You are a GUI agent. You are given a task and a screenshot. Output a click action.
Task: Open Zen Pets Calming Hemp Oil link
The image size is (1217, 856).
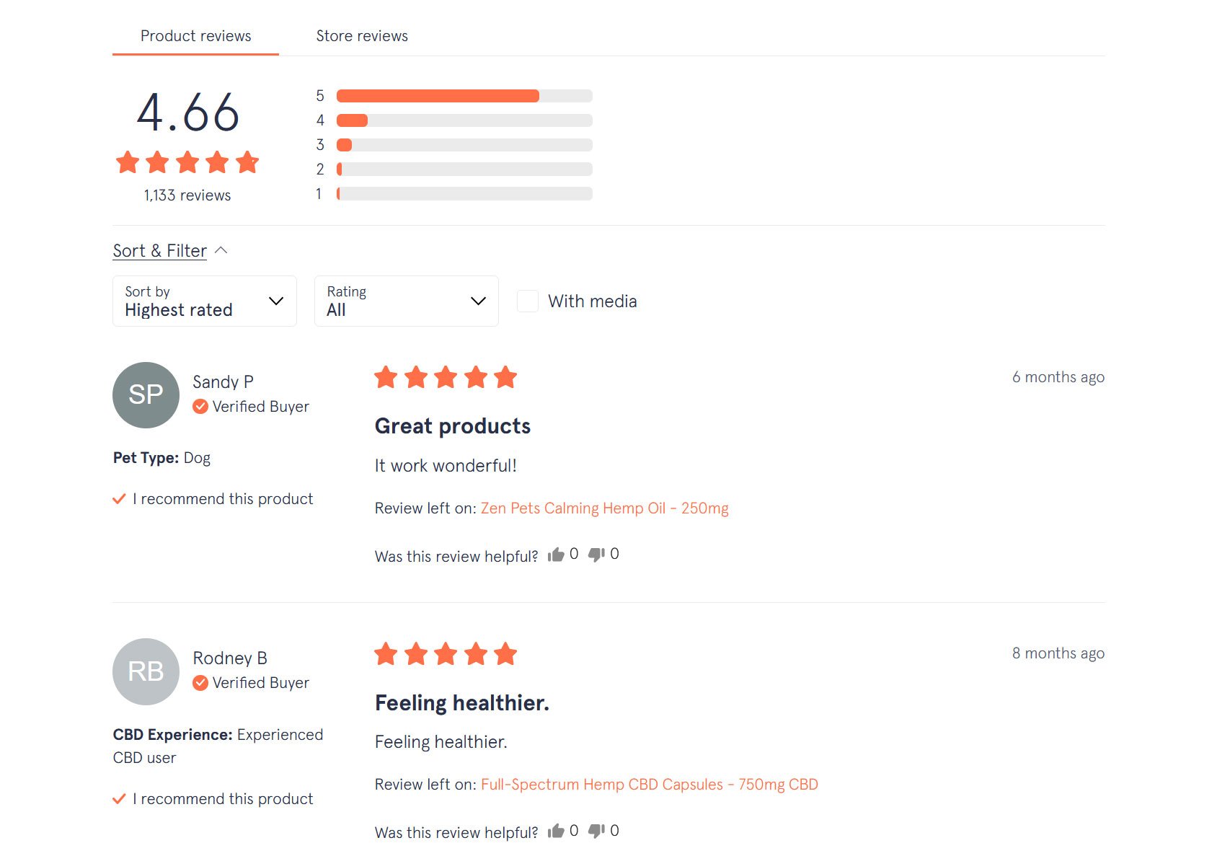click(604, 508)
